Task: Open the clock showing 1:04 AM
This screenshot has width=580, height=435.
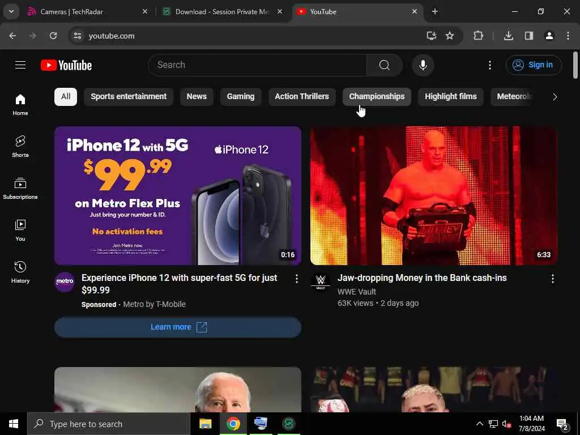Action: click(531, 424)
